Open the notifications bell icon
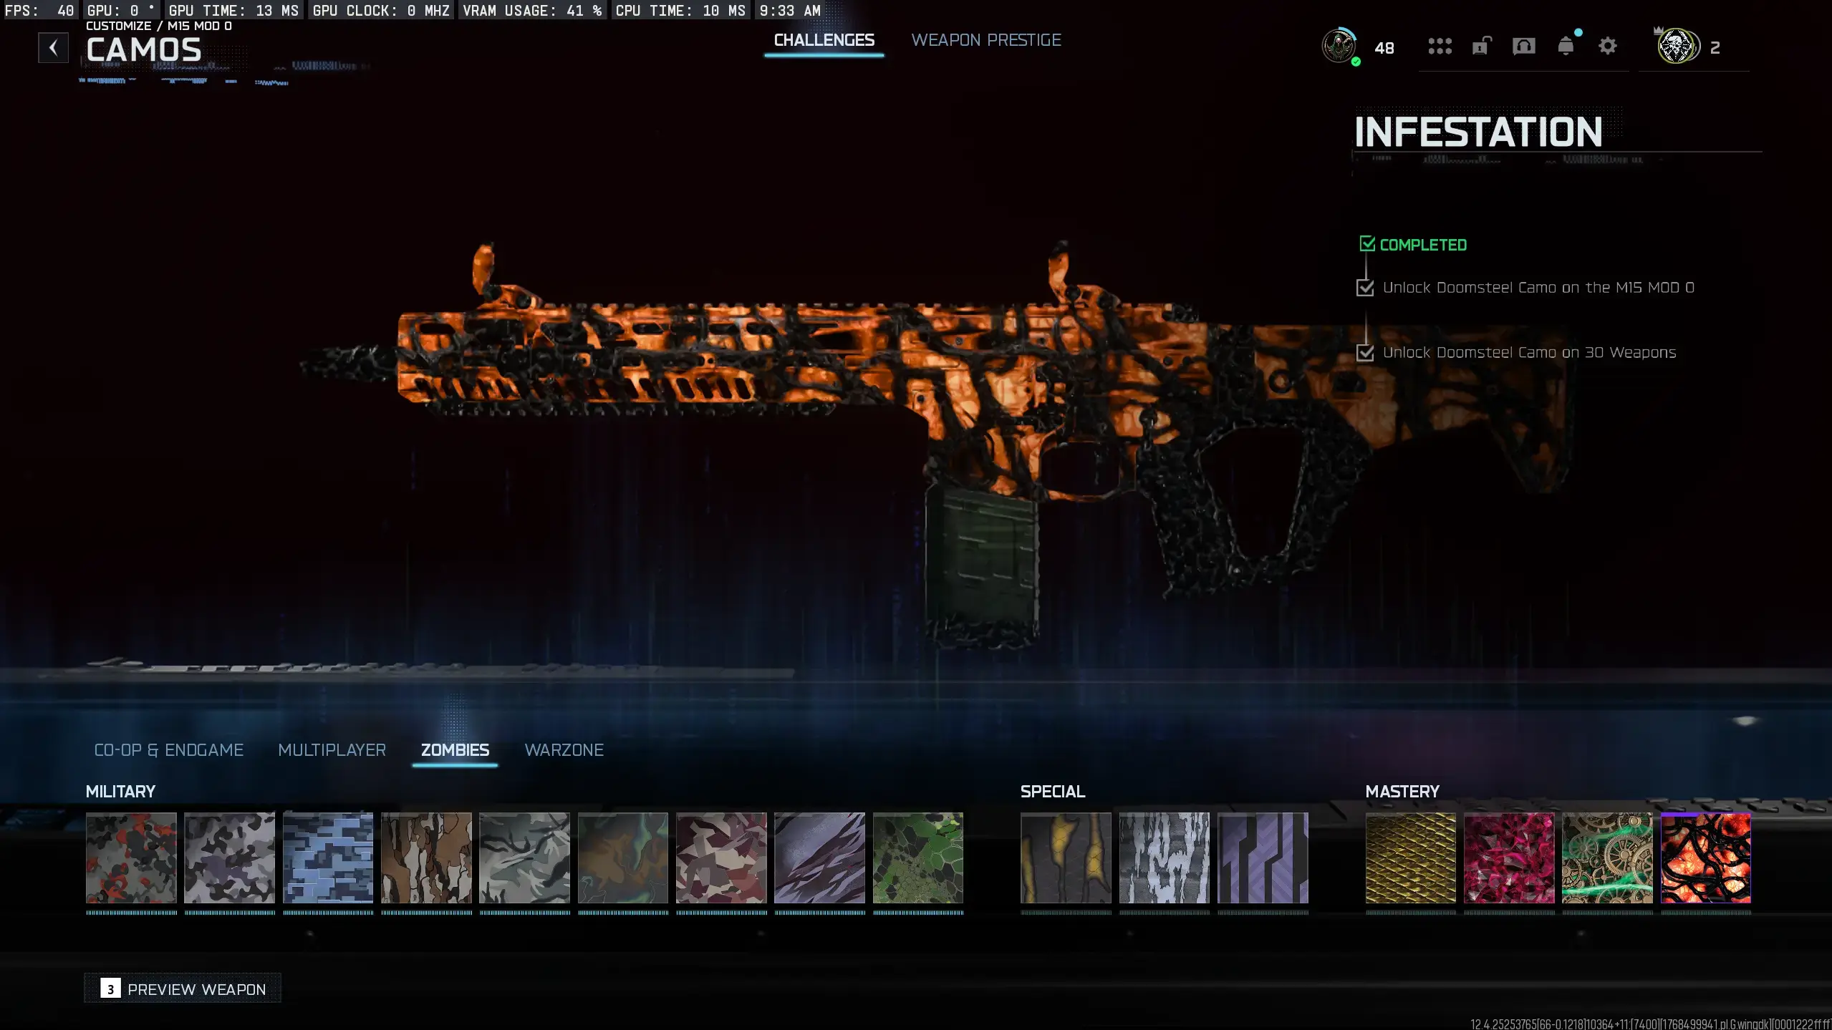This screenshot has height=1030, width=1832. pyautogui.click(x=1566, y=47)
